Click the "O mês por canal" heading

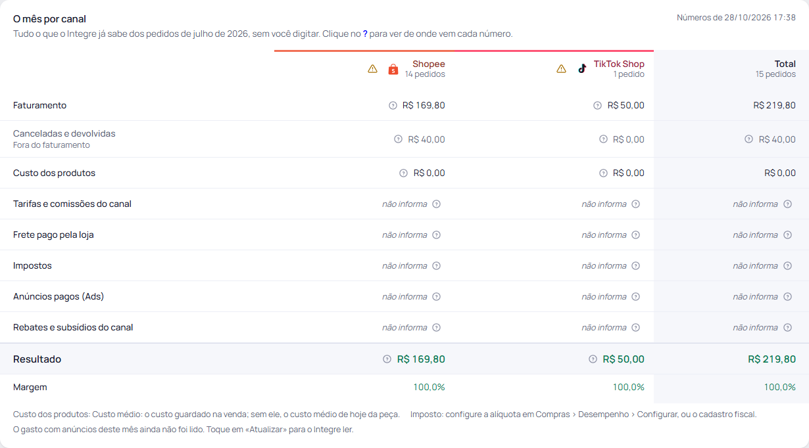(x=49, y=19)
